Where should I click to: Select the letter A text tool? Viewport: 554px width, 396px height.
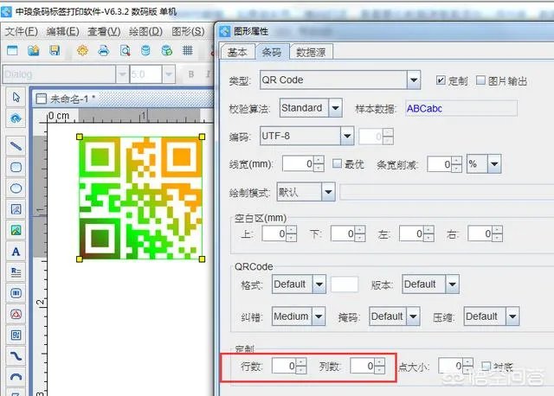16,252
